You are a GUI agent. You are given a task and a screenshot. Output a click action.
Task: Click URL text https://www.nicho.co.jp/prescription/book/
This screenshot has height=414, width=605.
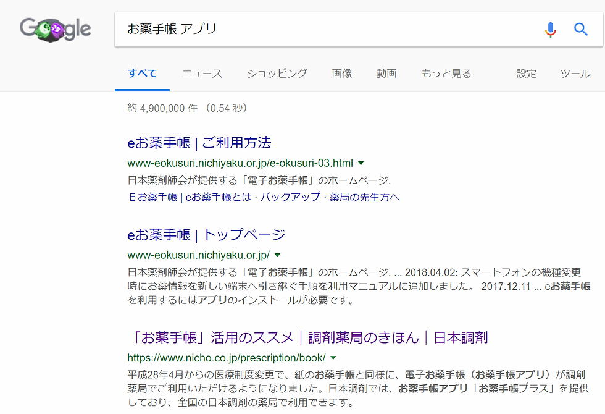pos(227,358)
